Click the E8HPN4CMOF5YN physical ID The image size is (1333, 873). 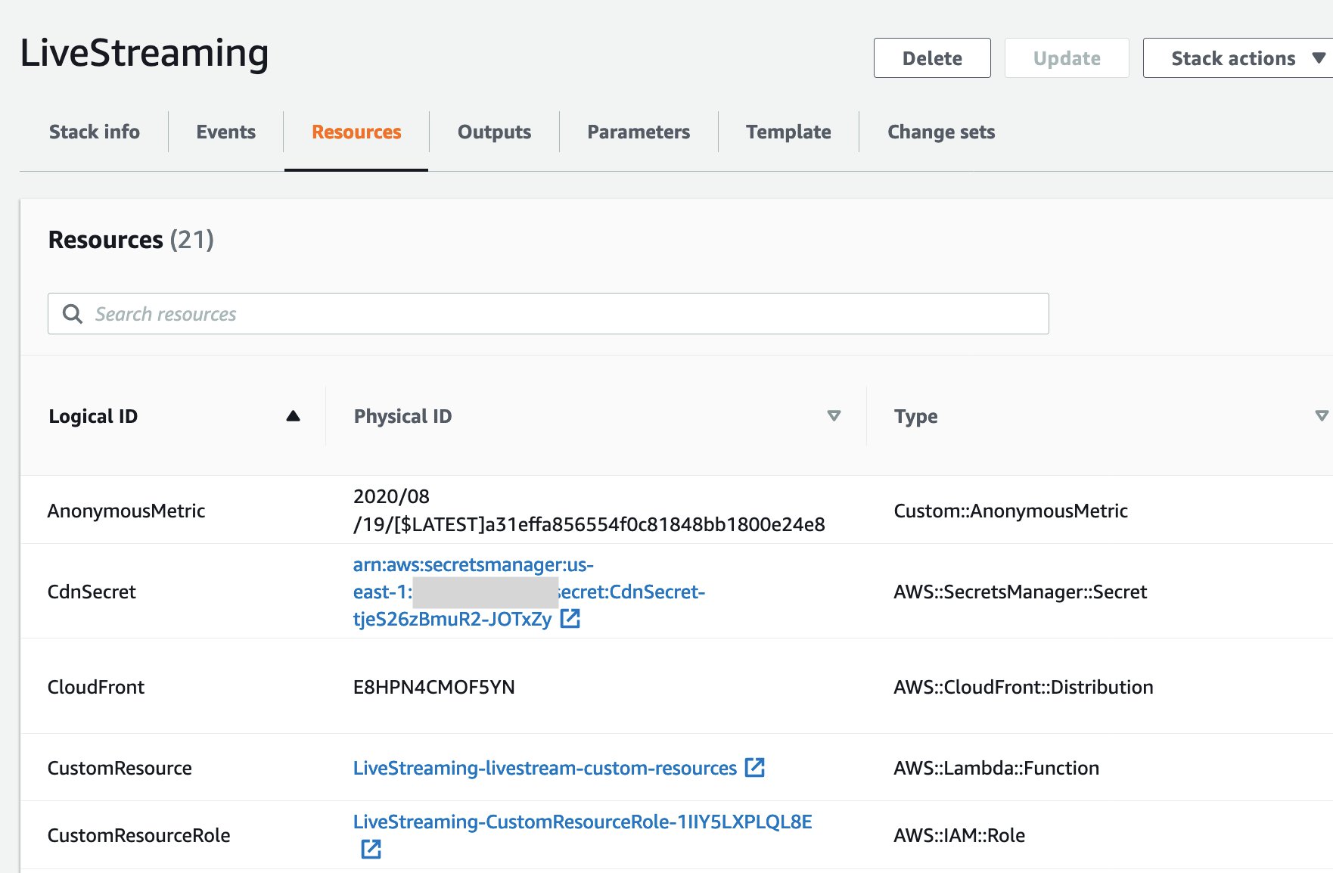[434, 687]
